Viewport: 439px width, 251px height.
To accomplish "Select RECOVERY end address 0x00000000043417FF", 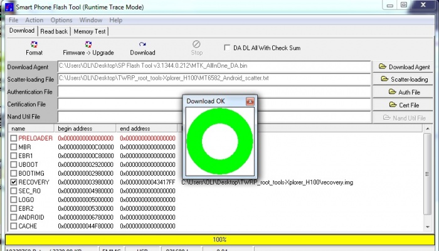I will pyautogui.click(x=147, y=183).
